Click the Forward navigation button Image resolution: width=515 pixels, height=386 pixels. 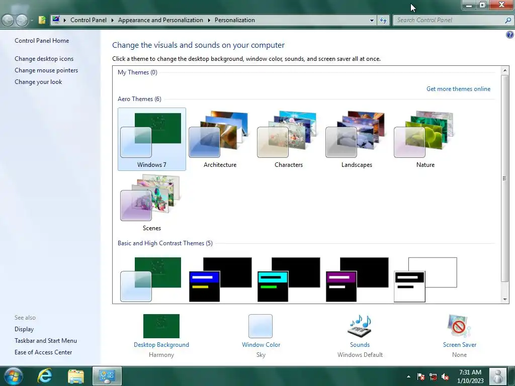point(22,20)
